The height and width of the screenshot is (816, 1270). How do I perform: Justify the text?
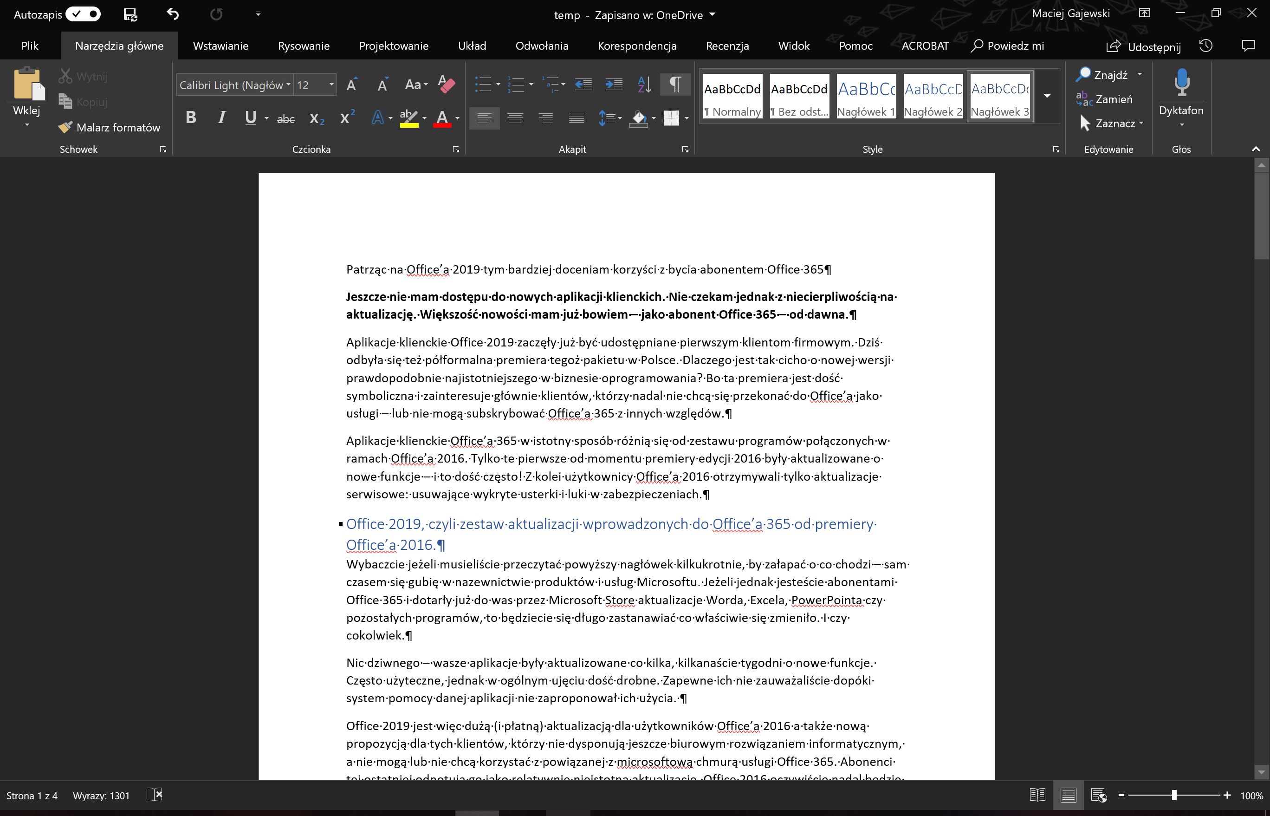[x=576, y=118]
